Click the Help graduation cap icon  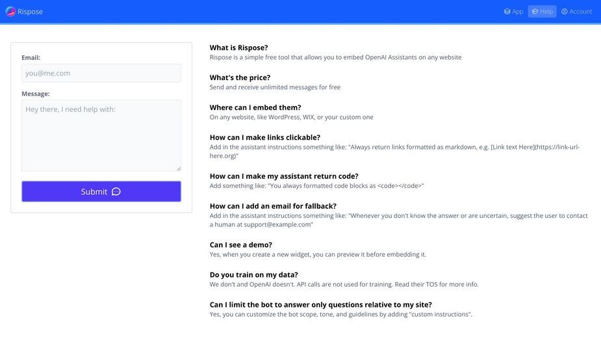pos(535,12)
